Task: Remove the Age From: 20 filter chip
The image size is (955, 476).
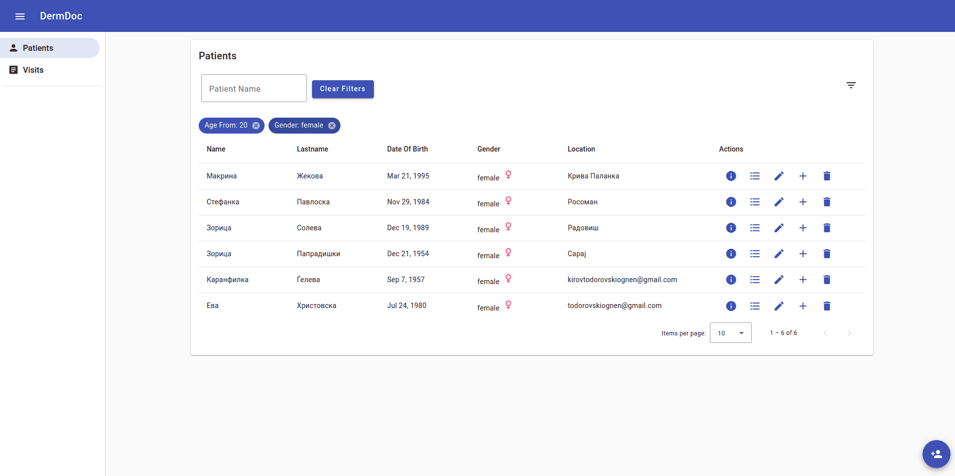Action: (256, 126)
